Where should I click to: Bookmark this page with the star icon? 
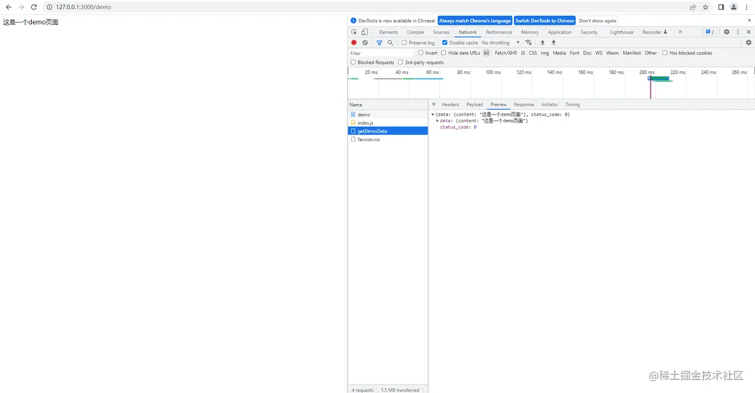[705, 7]
